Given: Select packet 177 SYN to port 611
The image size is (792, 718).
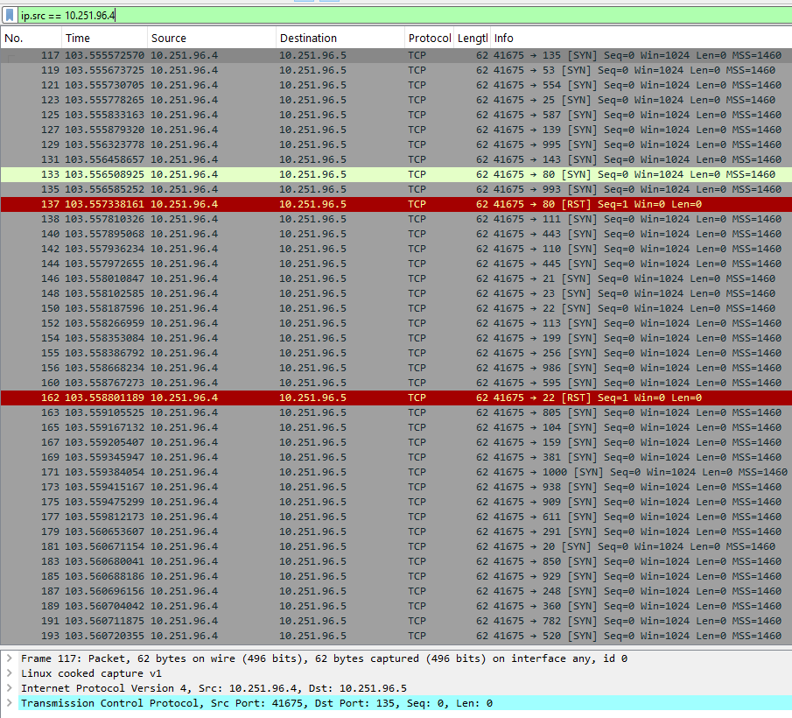Looking at the screenshot, I should pyautogui.click(x=396, y=517).
